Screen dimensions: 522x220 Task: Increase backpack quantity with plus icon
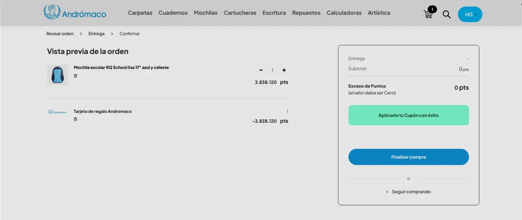point(284,70)
